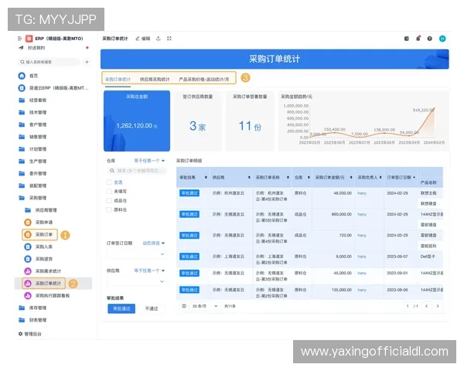Focus the 仓库 keyword search field
Screen dimensions: 464x371
[136, 170]
